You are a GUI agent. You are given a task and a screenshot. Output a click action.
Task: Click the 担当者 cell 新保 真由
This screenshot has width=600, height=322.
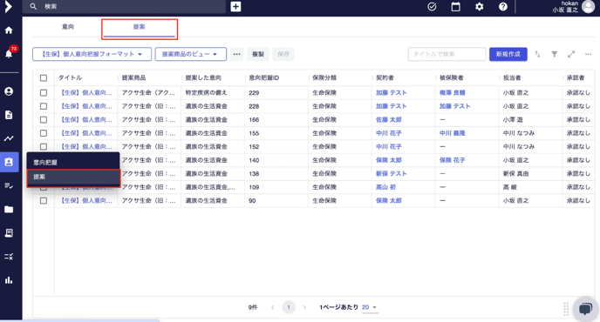coord(515,174)
